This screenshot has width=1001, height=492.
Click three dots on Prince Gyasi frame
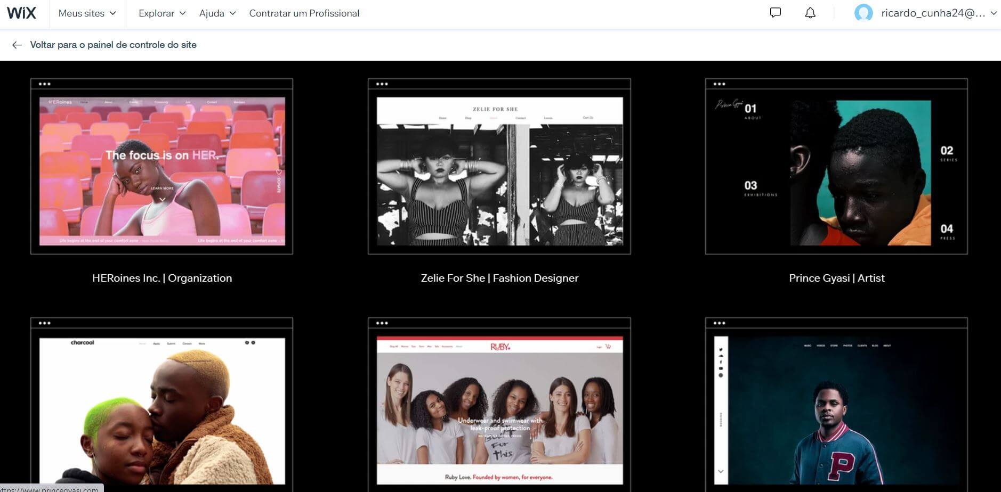719,84
